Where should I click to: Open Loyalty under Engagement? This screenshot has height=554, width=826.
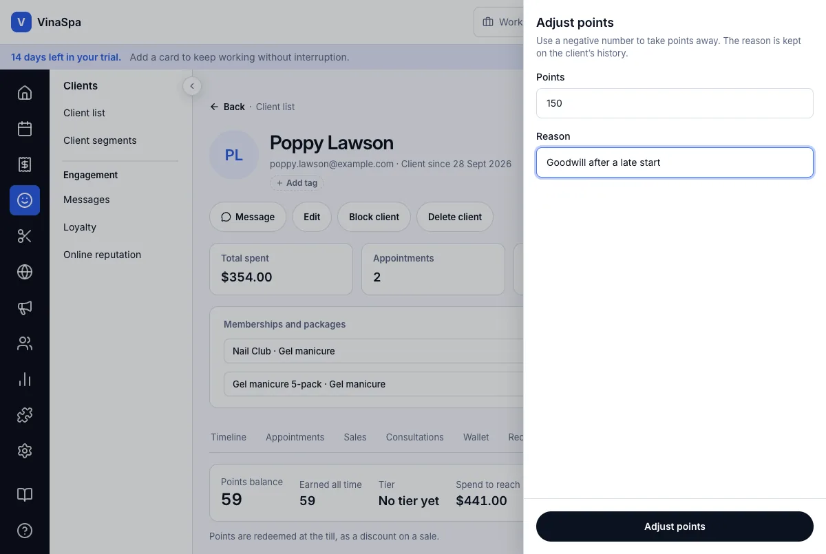[80, 227]
